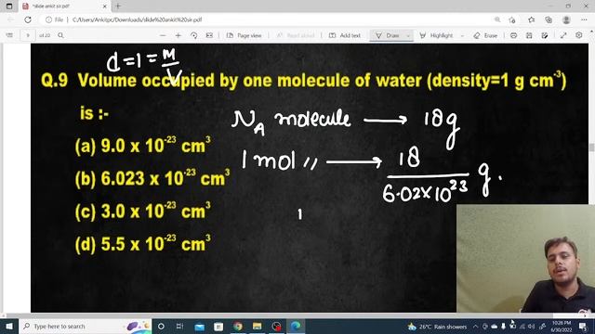Click option (b) 6.023 x 10⁻²³ cm³
This screenshot has height=334, width=595.
[x=152, y=178]
